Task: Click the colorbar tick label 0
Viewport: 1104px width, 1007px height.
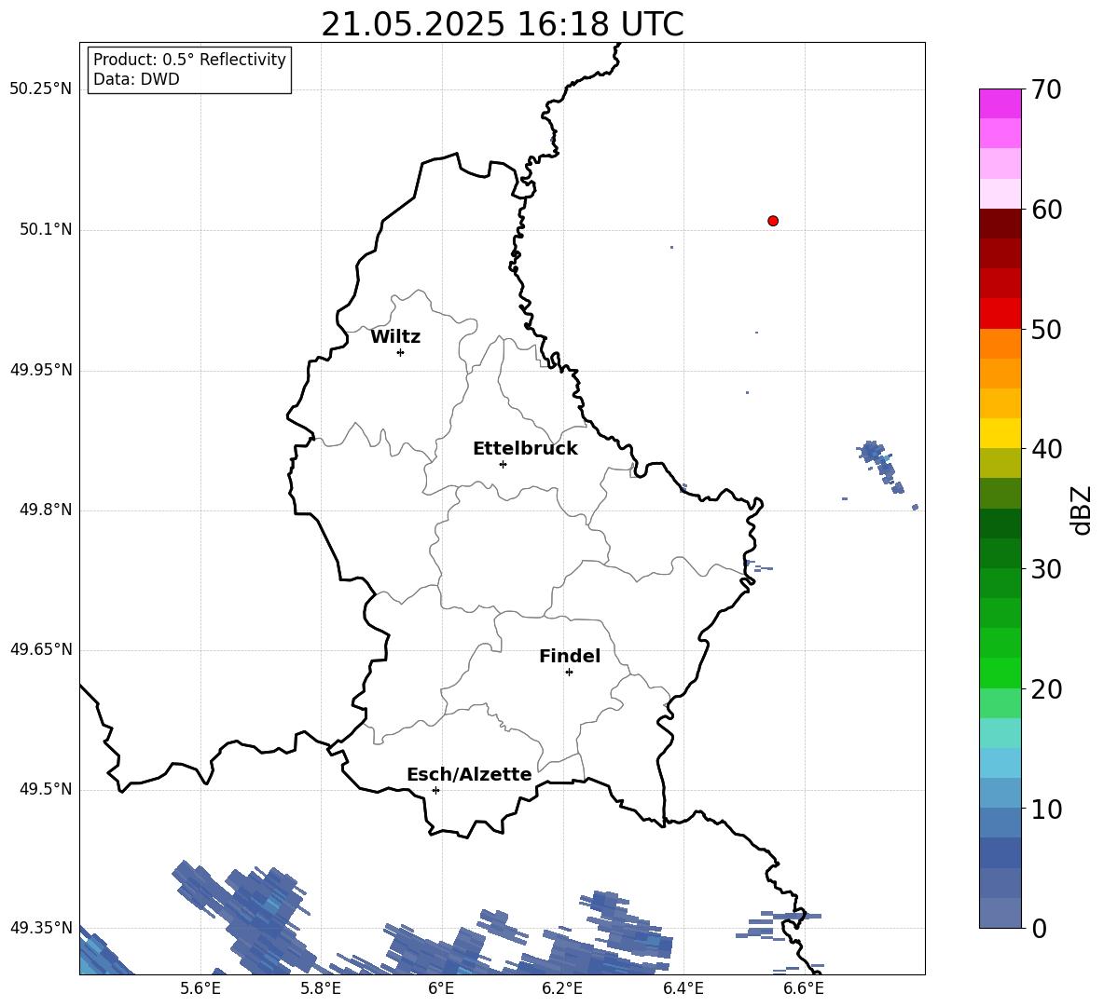Action: (1039, 929)
